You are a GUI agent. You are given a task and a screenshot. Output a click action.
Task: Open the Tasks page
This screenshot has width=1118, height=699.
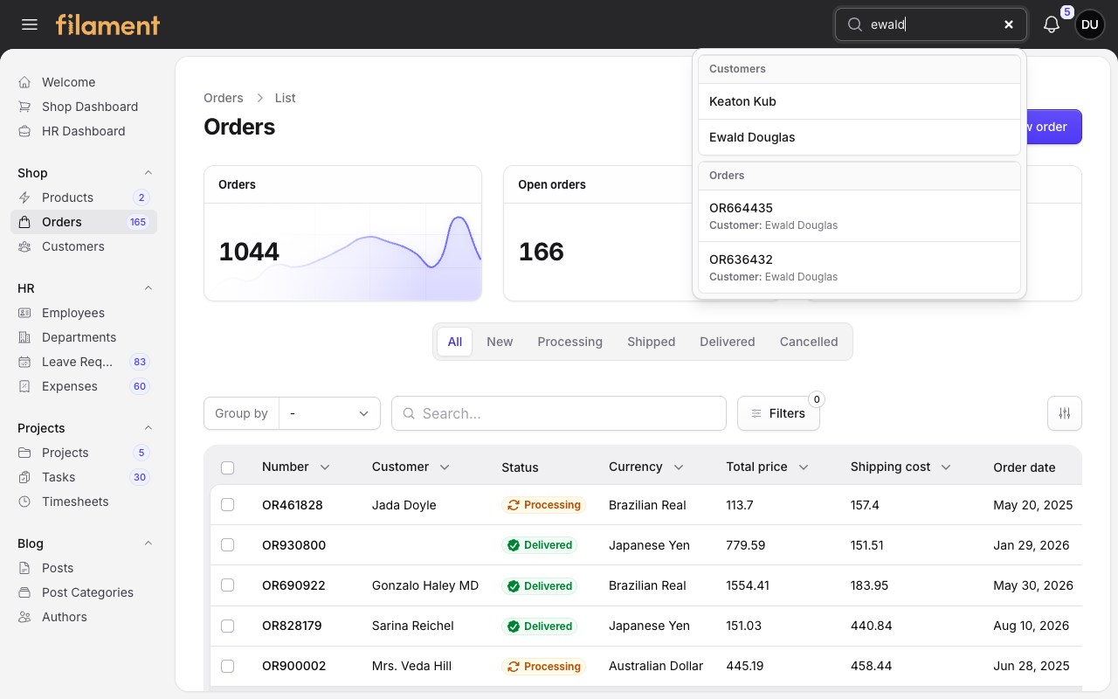pyautogui.click(x=84, y=477)
